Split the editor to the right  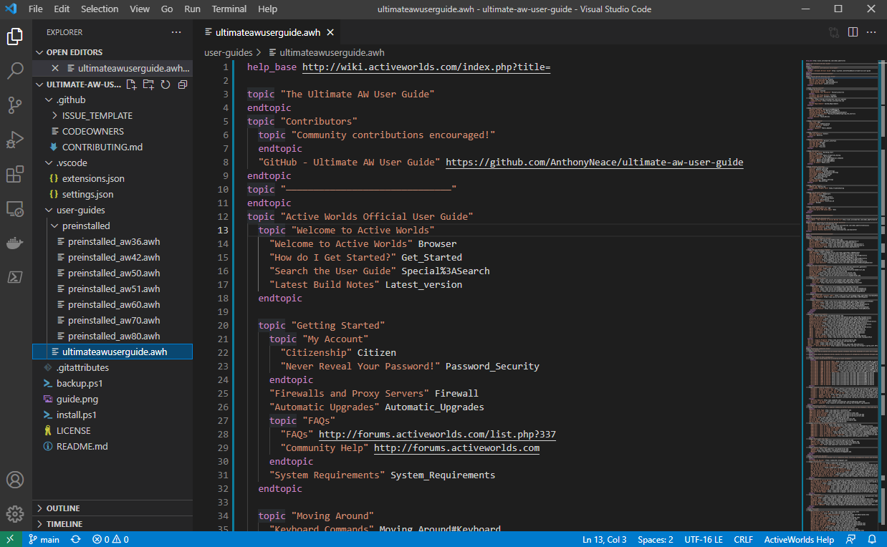[853, 32]
